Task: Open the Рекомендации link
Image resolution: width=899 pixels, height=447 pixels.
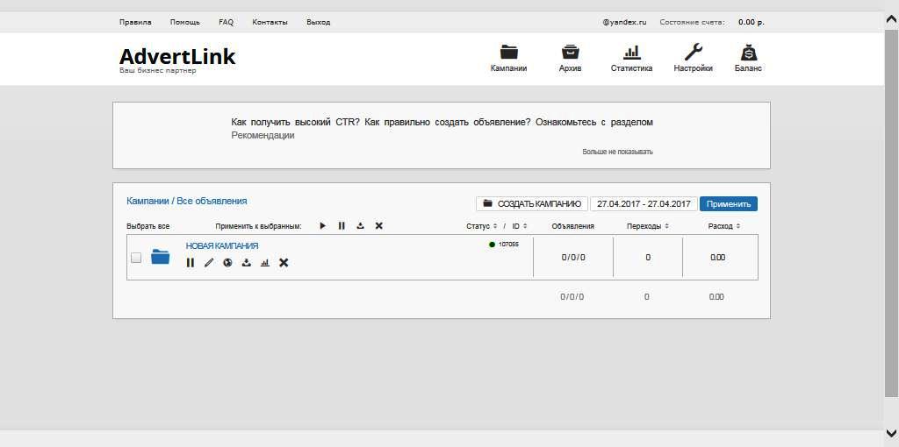Action: coord(263,135)
